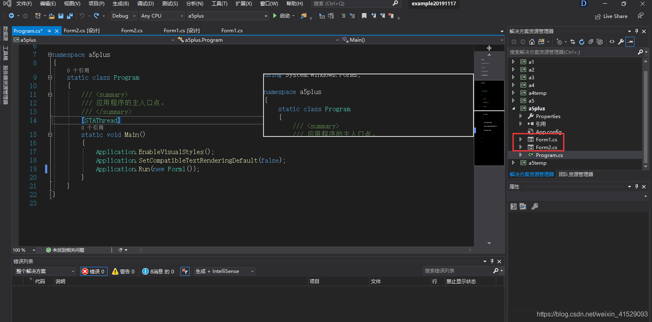
Task: Click the Save All icon
Action: 70,16
